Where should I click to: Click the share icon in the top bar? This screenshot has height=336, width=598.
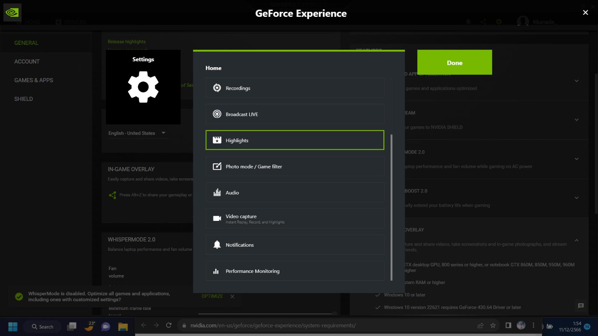483,22
